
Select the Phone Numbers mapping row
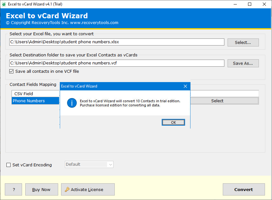tap(35, 101)
